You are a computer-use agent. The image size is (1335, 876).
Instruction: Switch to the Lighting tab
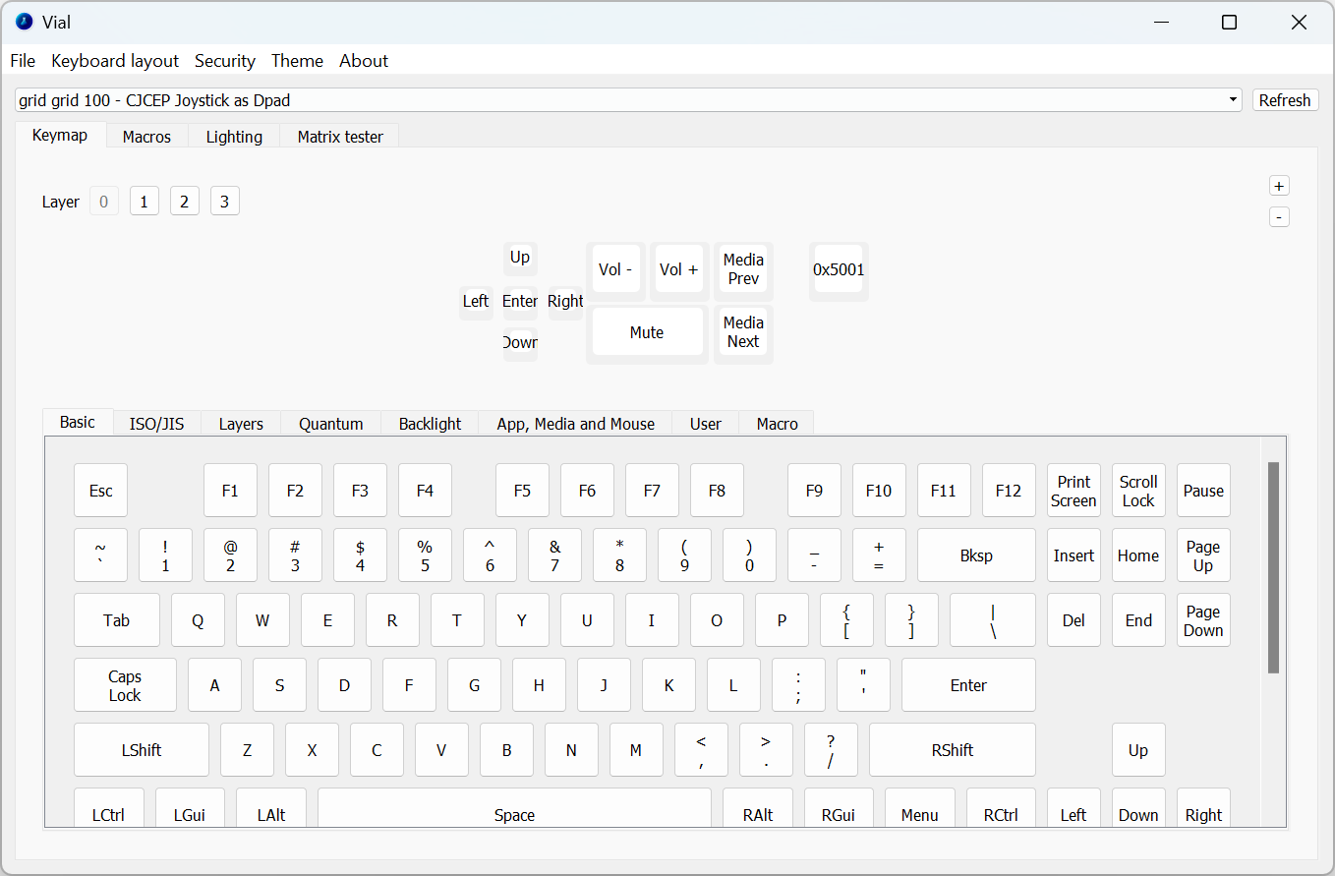(x=234, y=137)
